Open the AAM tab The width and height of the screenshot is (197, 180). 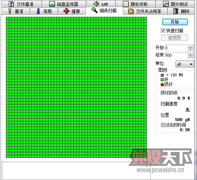[x=101, y=4]
